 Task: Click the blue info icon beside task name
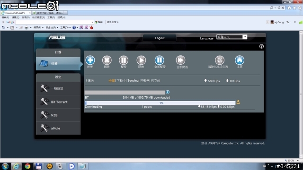point(168,92)
